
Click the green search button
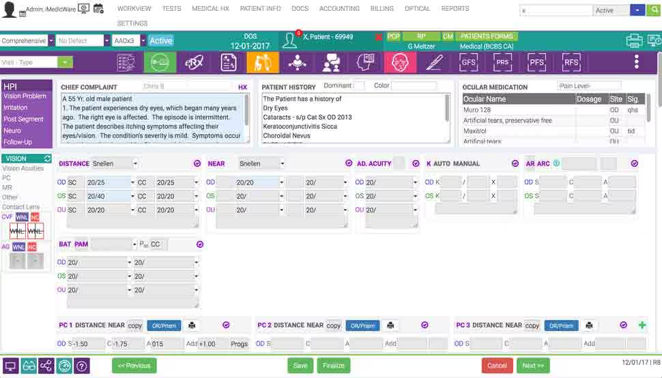click(654, 10)
